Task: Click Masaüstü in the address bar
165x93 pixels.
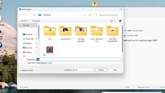Action: (x=47, y=15)
